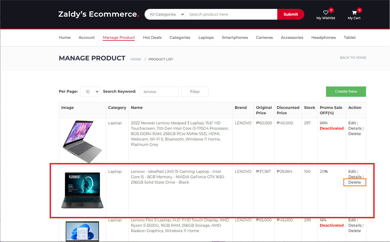The image size is (390, 242).
Task: Click the Zaldy's Ecommerce logo
Action: (x=98, y=14)
